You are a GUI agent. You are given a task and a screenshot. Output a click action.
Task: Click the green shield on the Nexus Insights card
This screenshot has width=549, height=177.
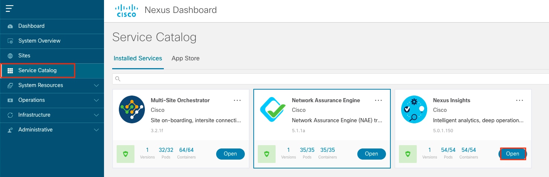pos(408,154)
